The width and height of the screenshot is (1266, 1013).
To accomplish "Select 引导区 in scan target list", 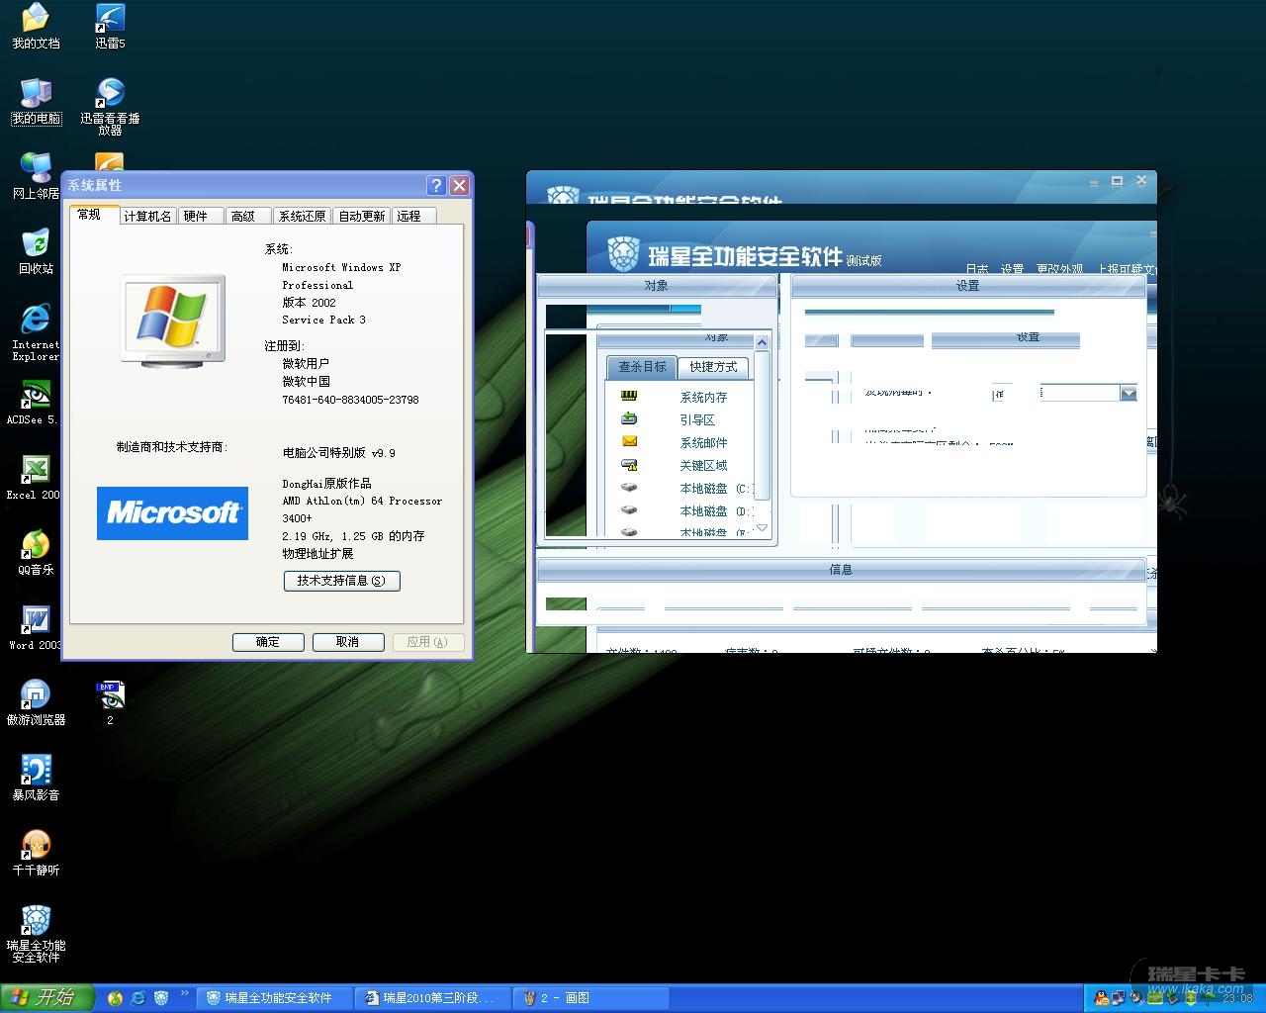I will pos(697,419).
